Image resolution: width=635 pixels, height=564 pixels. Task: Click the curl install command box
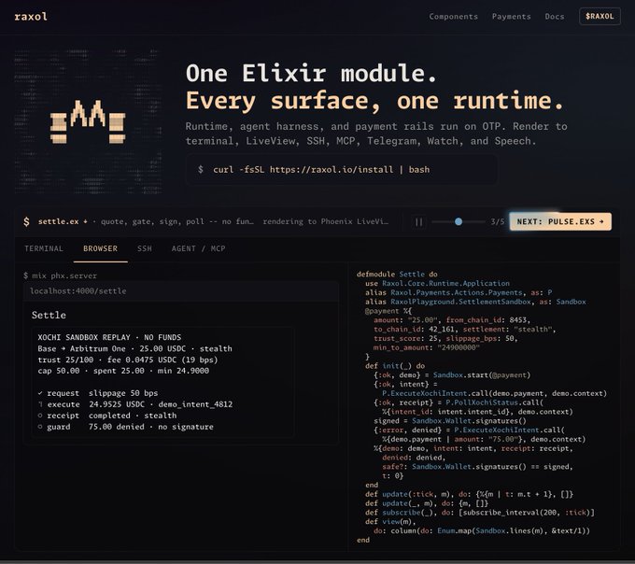click(342, 169)
